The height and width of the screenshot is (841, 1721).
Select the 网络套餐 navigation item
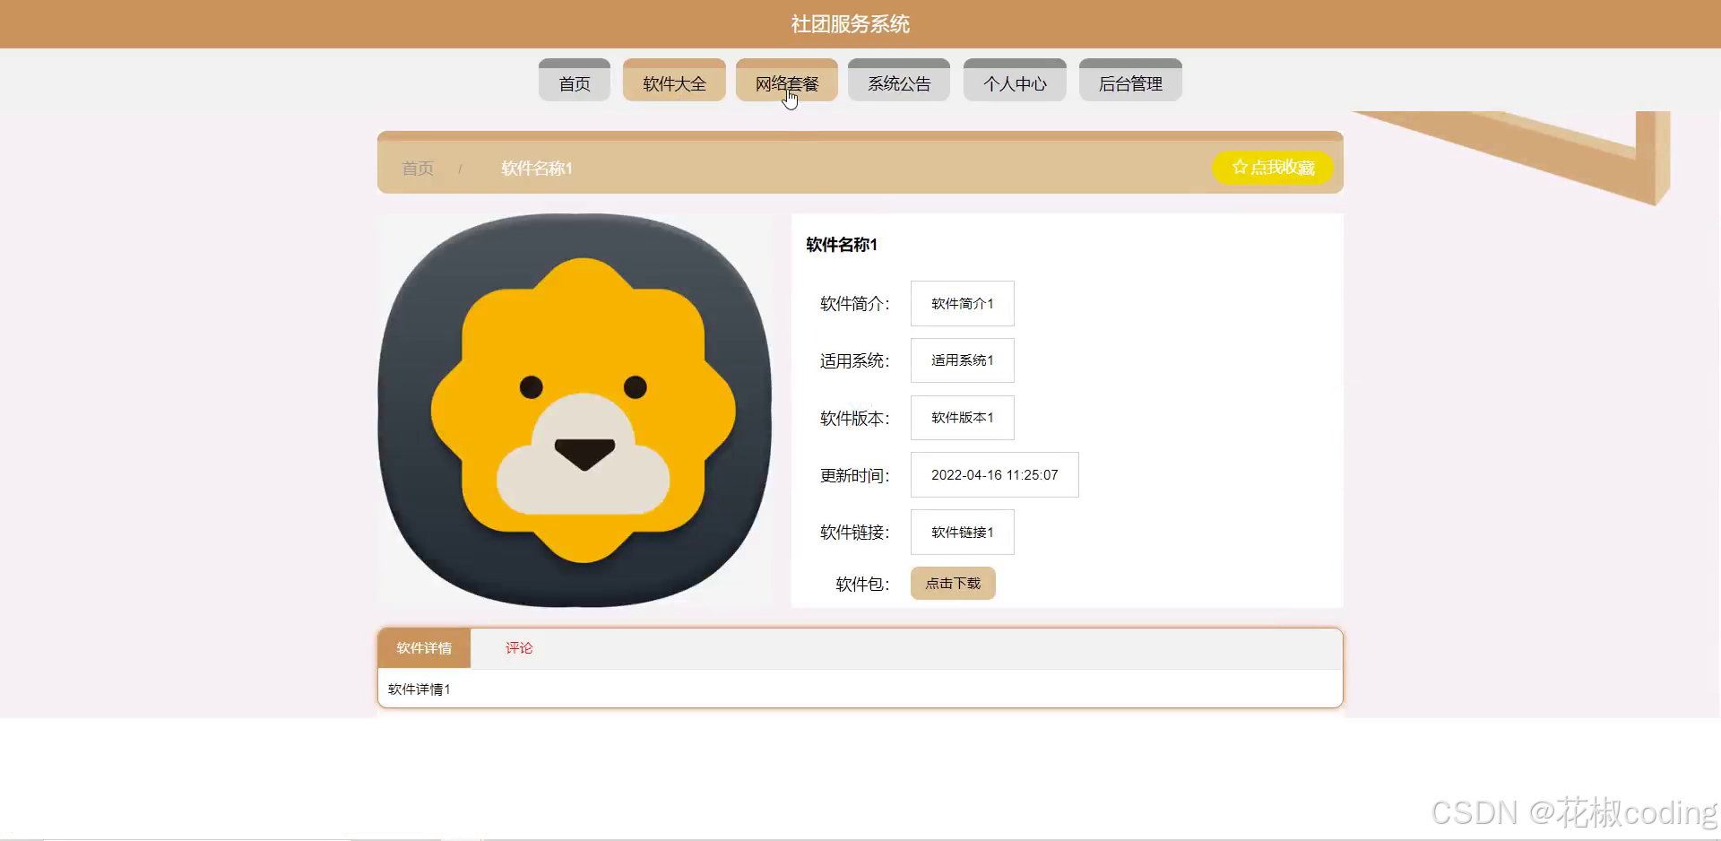tap(786, 81)
